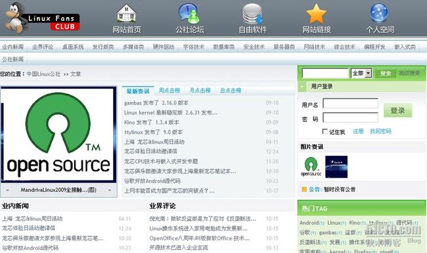Screen dimensions: 427x253
Task: Open 上网本能否成为国产龙芯的突破点 article
Action: (169, 191)
